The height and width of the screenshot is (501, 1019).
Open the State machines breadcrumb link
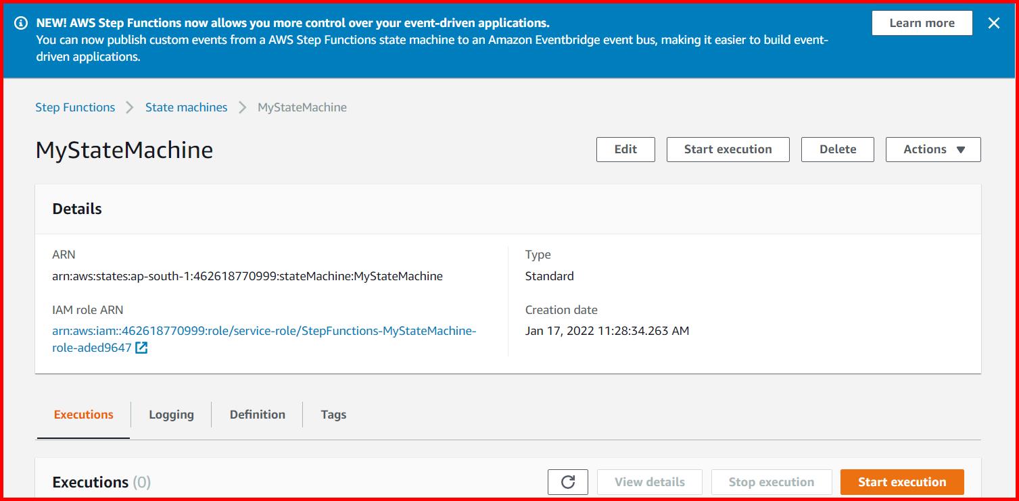coord(186,107)
